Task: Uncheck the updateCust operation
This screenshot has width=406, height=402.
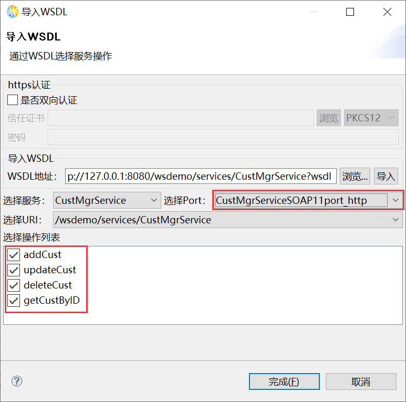Action: coord(14,270)
